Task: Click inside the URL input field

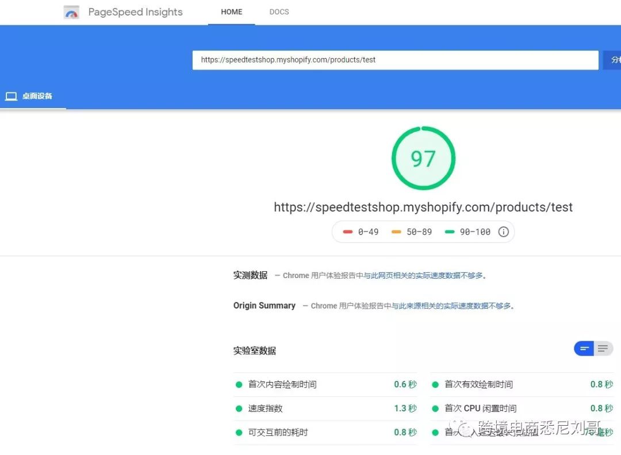Action: (395, 60)
